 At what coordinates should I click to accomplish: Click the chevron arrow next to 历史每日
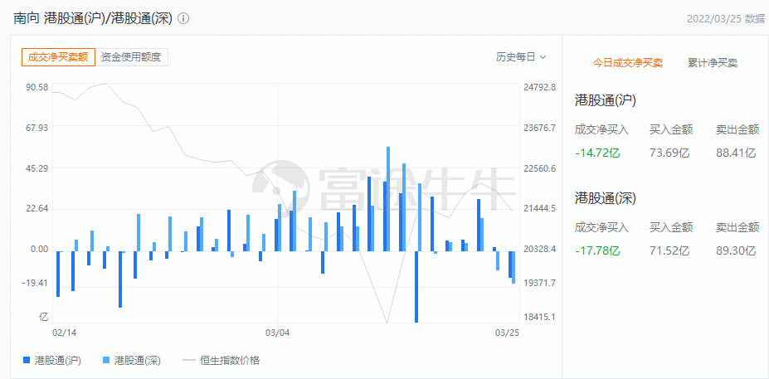[543, 57]
